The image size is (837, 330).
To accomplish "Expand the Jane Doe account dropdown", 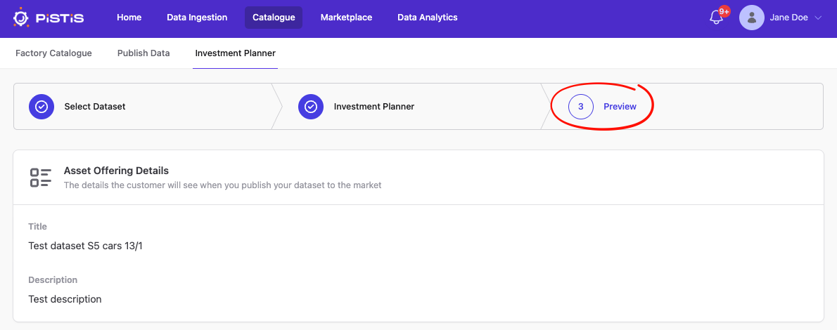I will [818, 18].
